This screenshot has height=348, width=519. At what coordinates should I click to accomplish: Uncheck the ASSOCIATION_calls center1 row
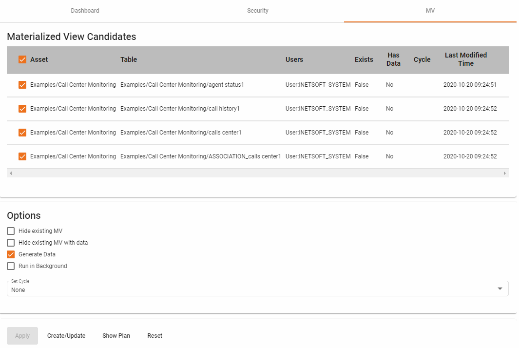(22, 156)
